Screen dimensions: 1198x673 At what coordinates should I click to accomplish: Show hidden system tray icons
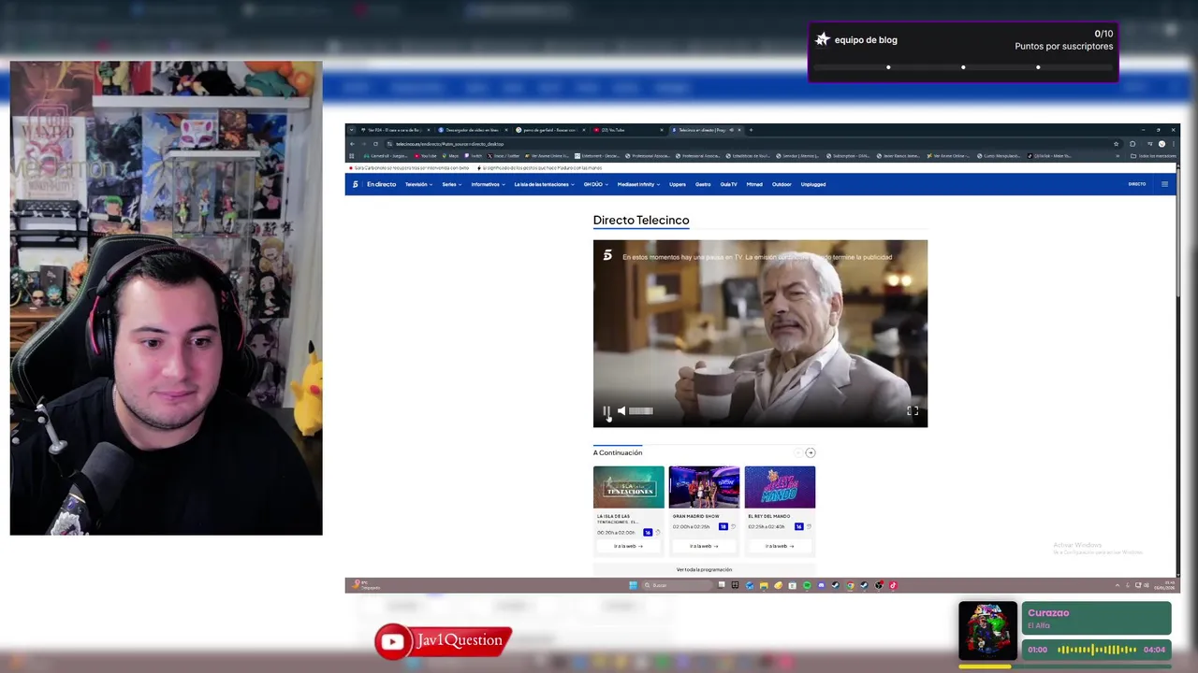1117,585
